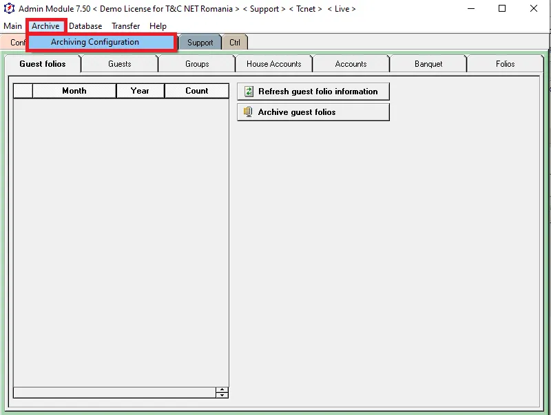Open the Main menu

coord(12,26)
